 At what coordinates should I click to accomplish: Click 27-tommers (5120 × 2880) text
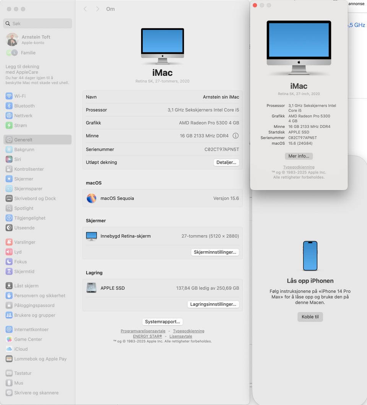pos(210,236)
